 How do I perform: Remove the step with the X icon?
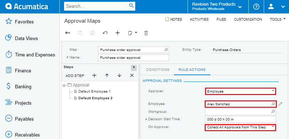[132, 76]
